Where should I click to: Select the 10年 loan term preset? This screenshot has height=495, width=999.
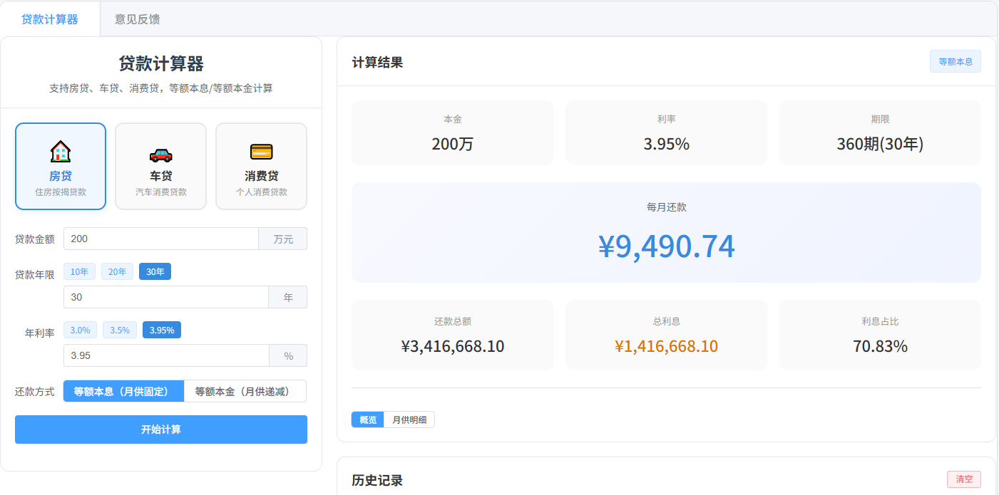coord(79,271)
